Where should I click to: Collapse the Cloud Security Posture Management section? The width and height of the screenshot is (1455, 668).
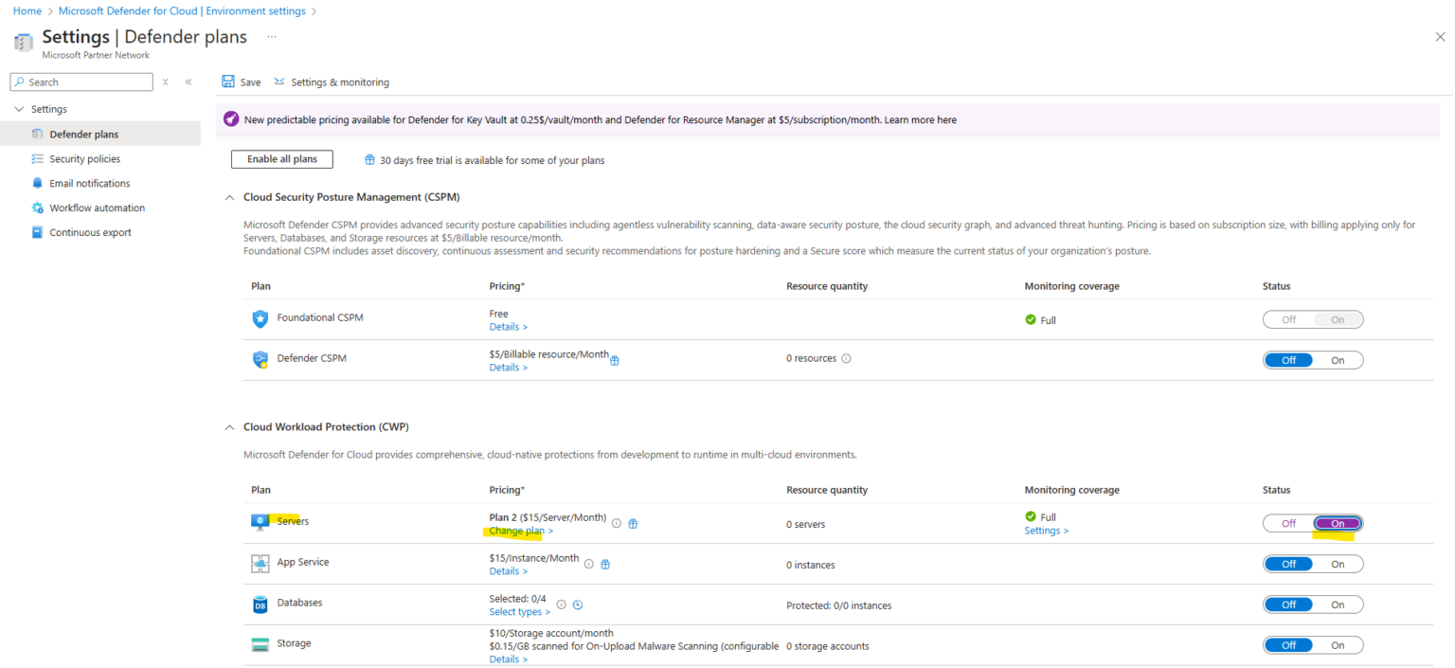click(229, 197)
